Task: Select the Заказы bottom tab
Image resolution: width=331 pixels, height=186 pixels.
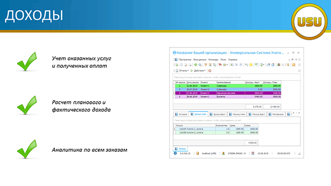Action: [x=180, y=149]
